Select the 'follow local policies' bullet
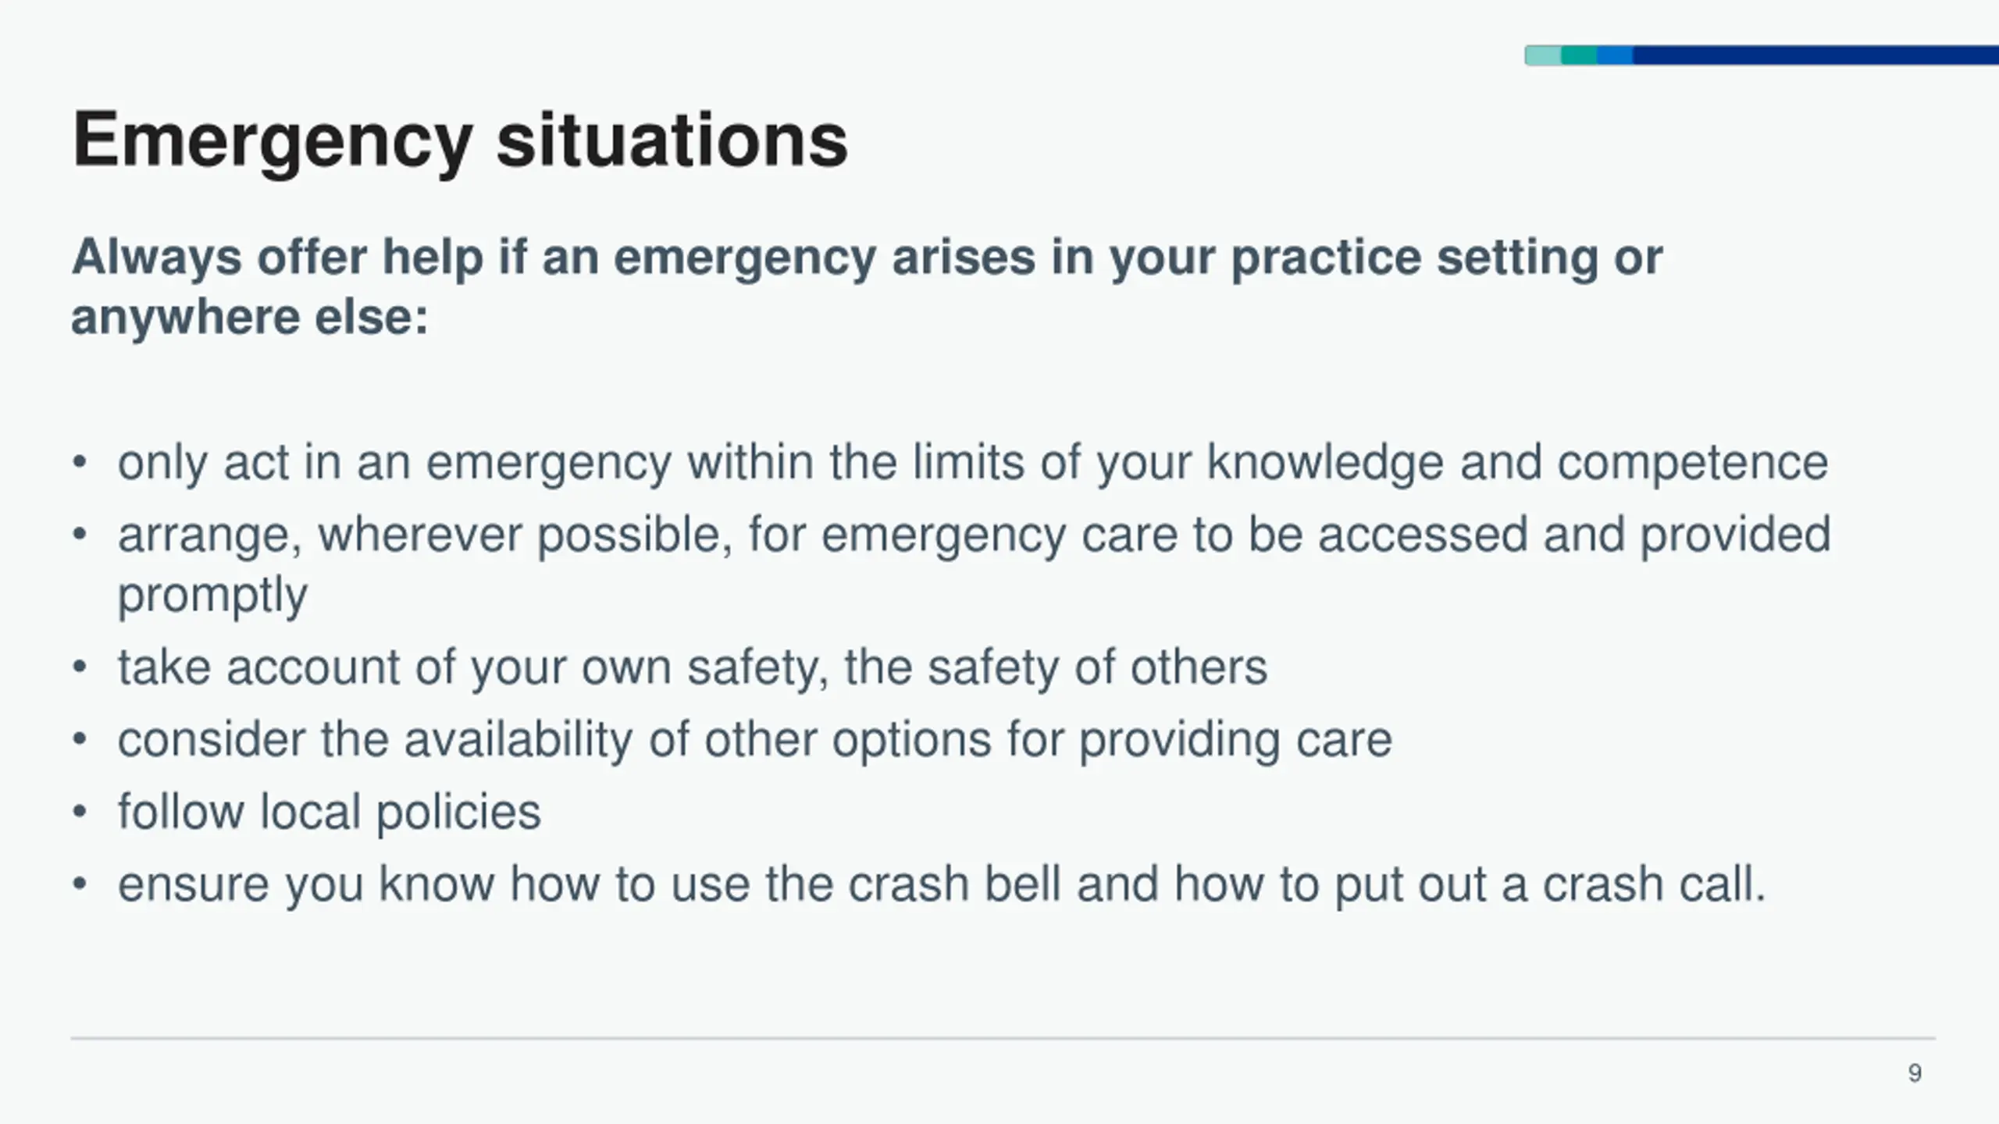 coord(330,813)
